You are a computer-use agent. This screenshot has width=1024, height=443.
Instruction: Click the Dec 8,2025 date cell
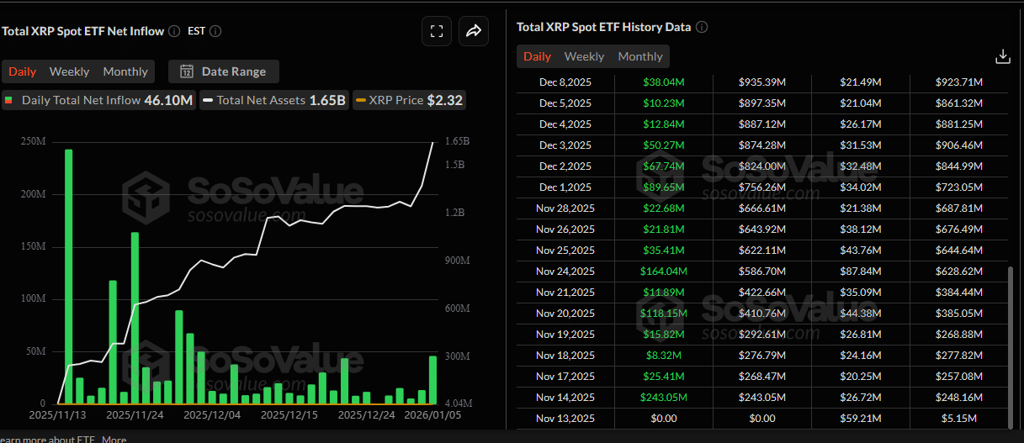point(565,82)
